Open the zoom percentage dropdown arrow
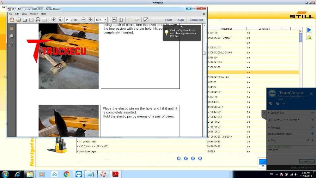The width and height of the screenshot is (316, 178). (106, 20)
